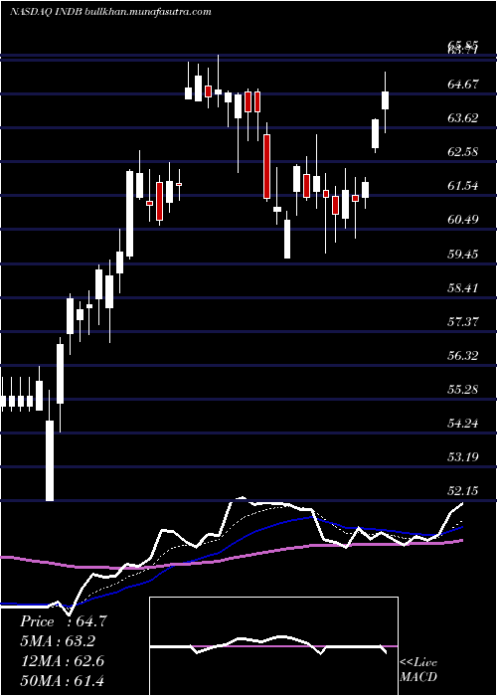The height and width of the screenshot is (696, 497).
Task: Click the 64.67 price axis label
Action: coord(463,84)
